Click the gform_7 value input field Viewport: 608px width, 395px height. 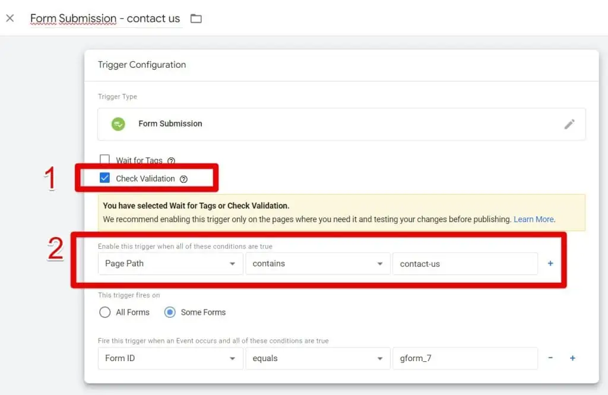click(x=465, y=358)
